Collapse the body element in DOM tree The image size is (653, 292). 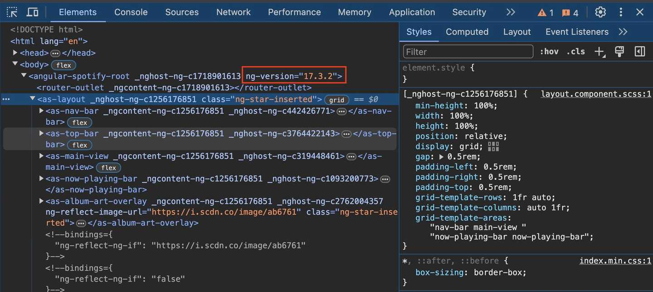pyautogui.click(x=15, y=64)
